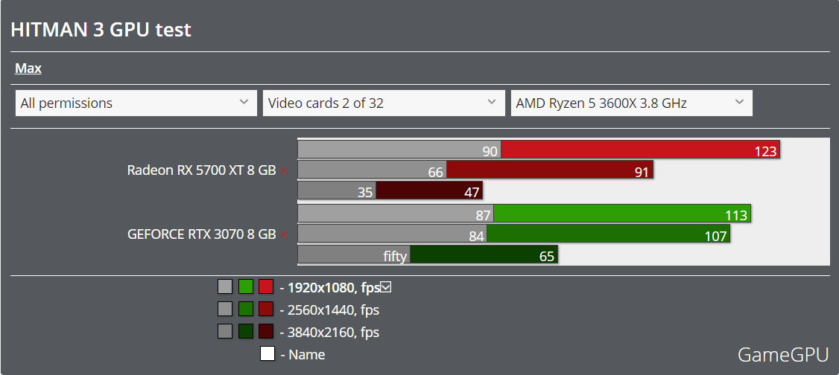Click dark red swatch in 2560x1440 row

[266, 310]
